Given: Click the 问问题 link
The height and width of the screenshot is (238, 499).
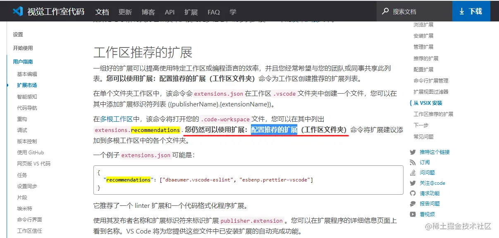Looking at the screenshot, I should click(427, 173).
